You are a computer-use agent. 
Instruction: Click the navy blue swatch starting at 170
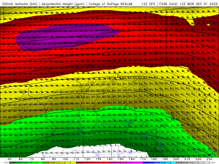[145, 163]
